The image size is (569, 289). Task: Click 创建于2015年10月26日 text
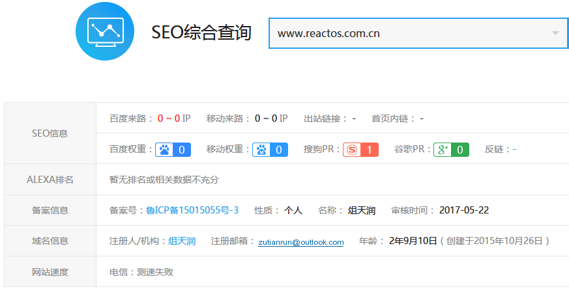pyautogui.click(x=494, y=241)
